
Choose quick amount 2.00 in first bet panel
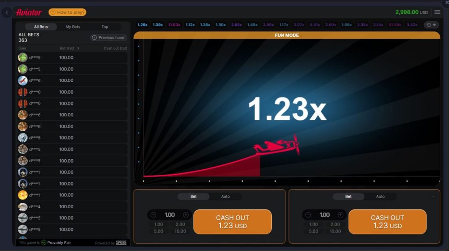pyautogui.click(x=180, y=224)
